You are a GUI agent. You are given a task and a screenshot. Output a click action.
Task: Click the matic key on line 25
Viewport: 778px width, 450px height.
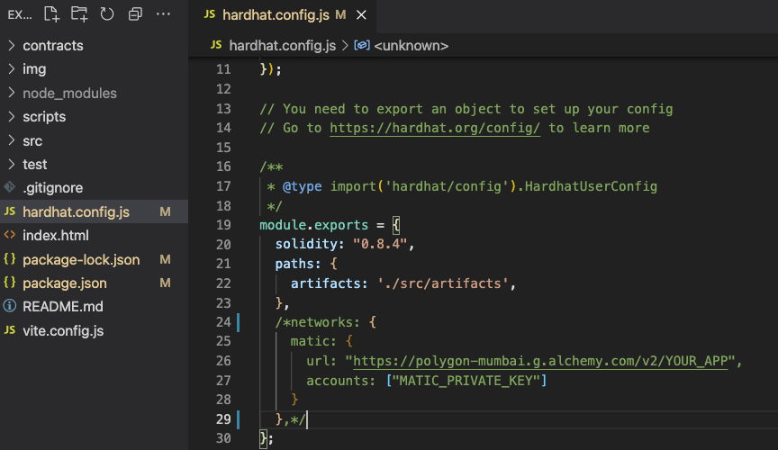tap(310, 341)
